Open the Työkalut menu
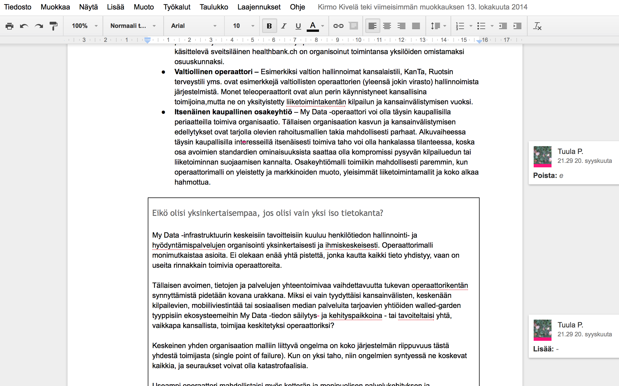This screenshot has width=619, height=386. [x=177, y=7]
